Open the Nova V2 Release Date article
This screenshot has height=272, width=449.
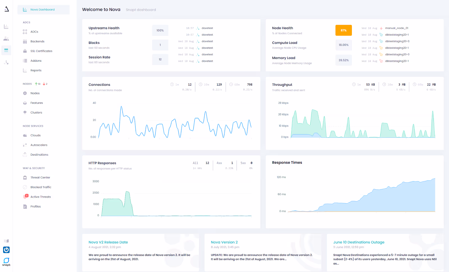point(108,242)
